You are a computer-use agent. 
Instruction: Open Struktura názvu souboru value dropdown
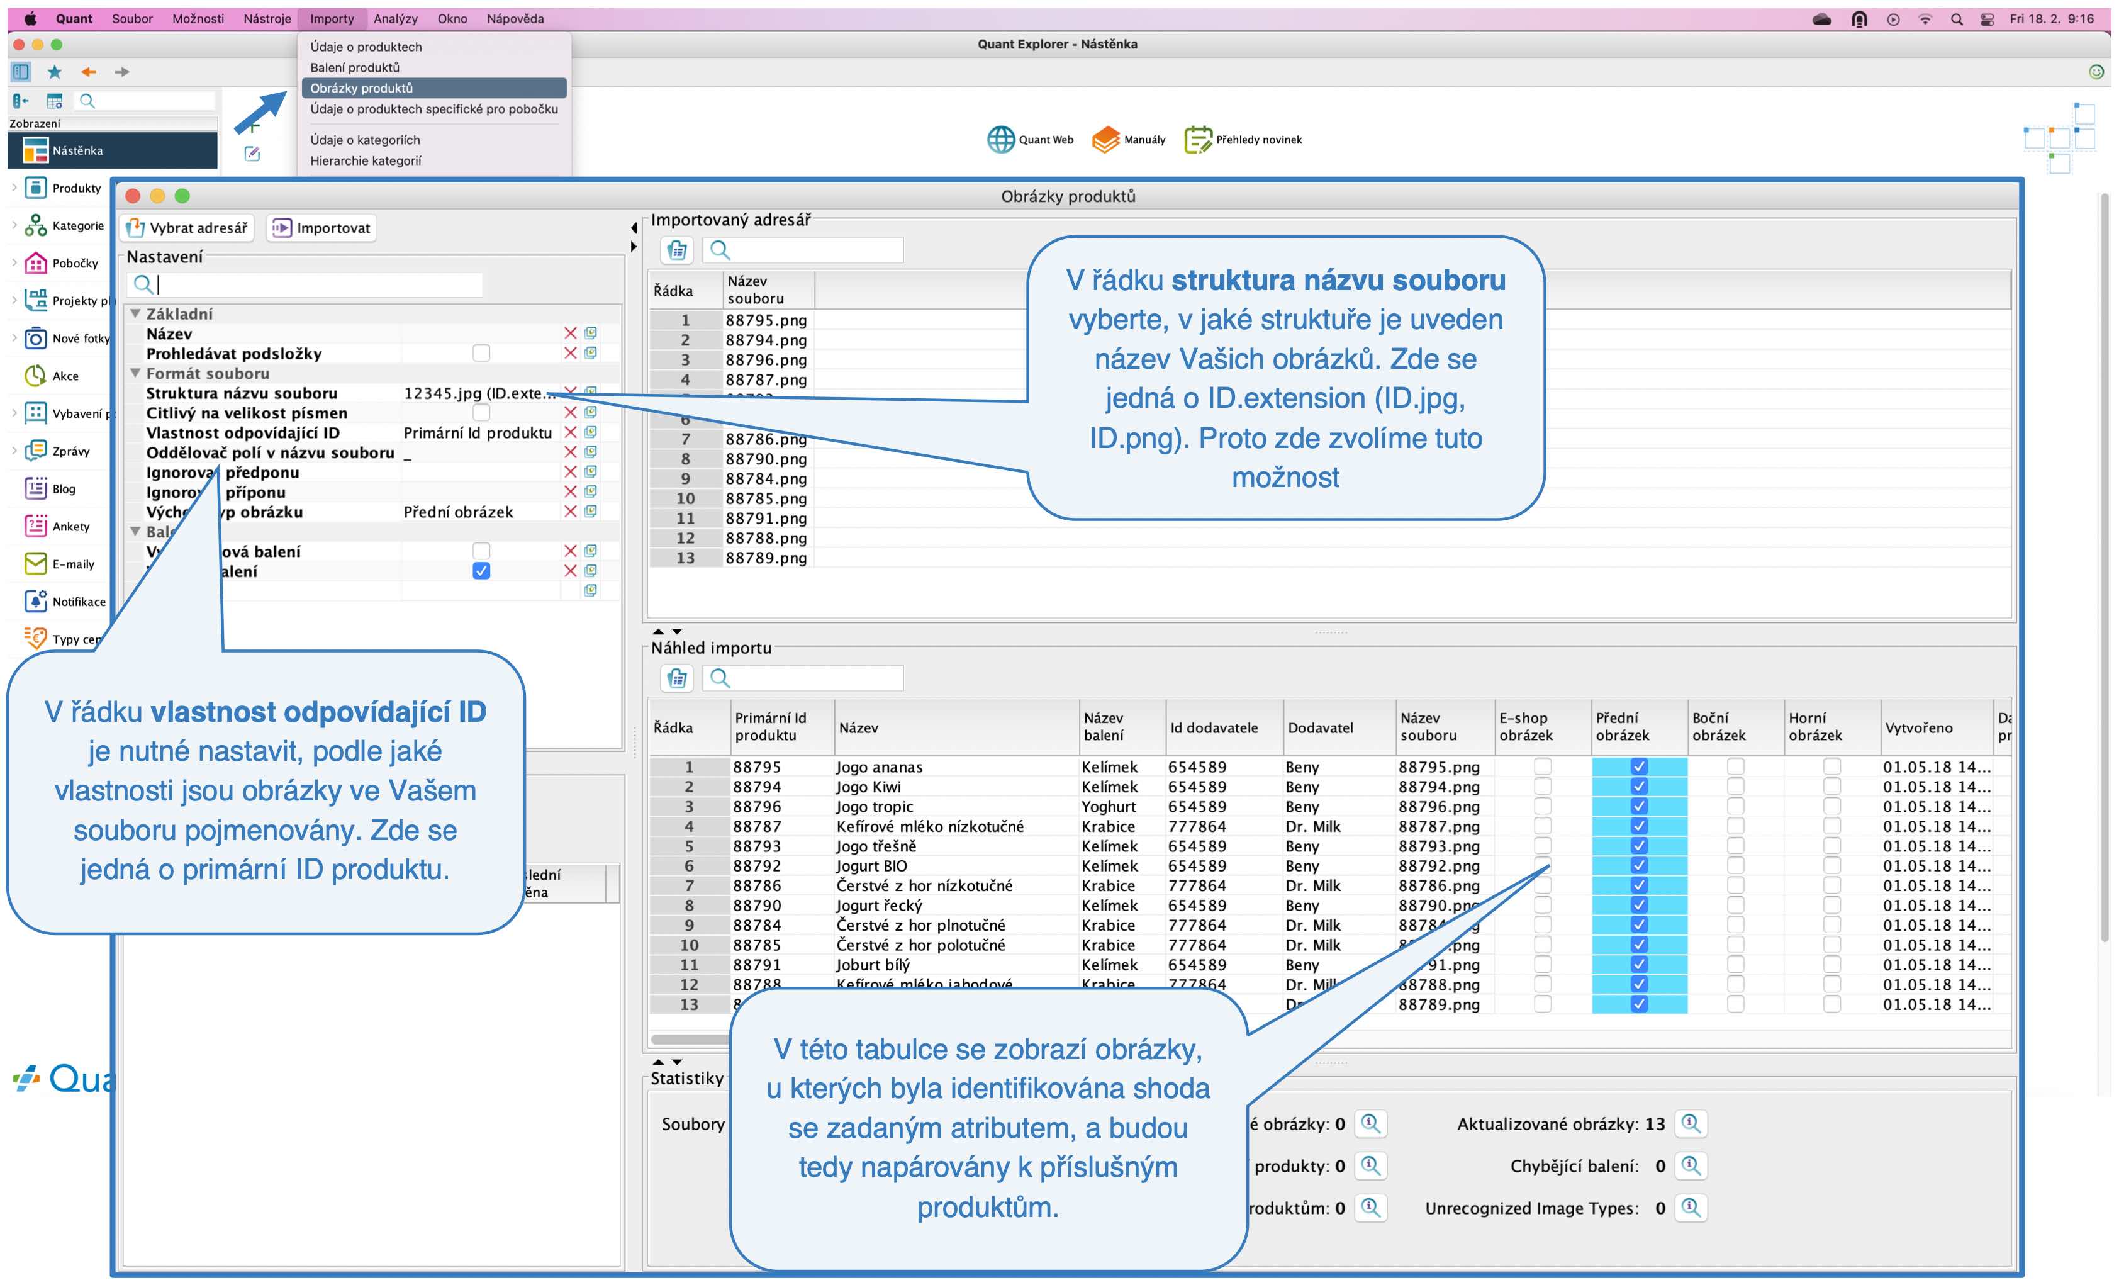tap(480, 393)
